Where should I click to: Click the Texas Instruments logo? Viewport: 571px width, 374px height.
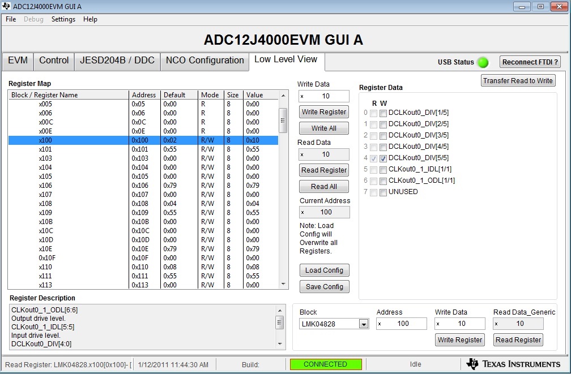click(513, 364)
